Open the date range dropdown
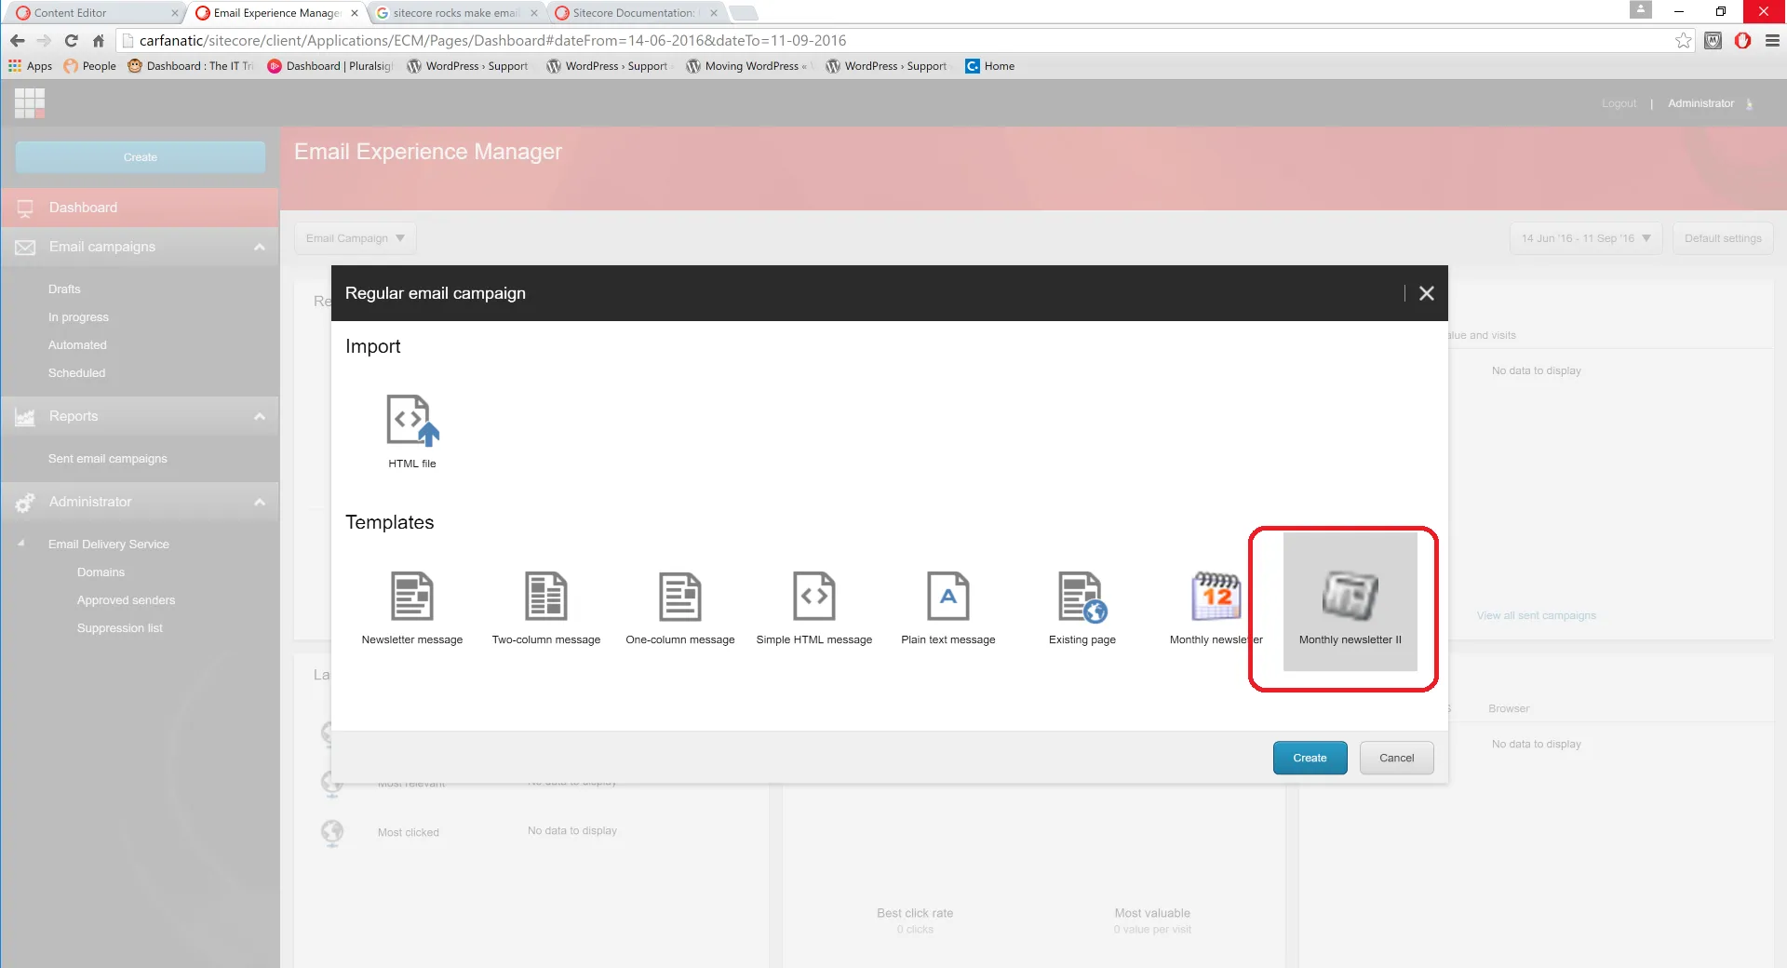Image resolution: width=1787 pixels, height=968 pixels. 1586,238
